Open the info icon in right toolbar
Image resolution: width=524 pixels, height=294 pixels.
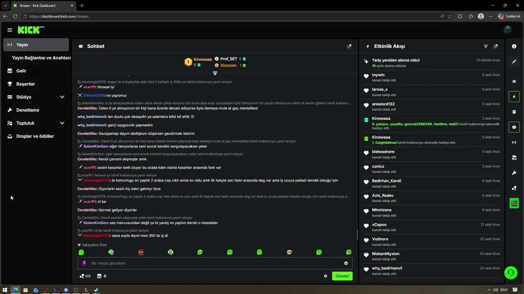[514, 46]
